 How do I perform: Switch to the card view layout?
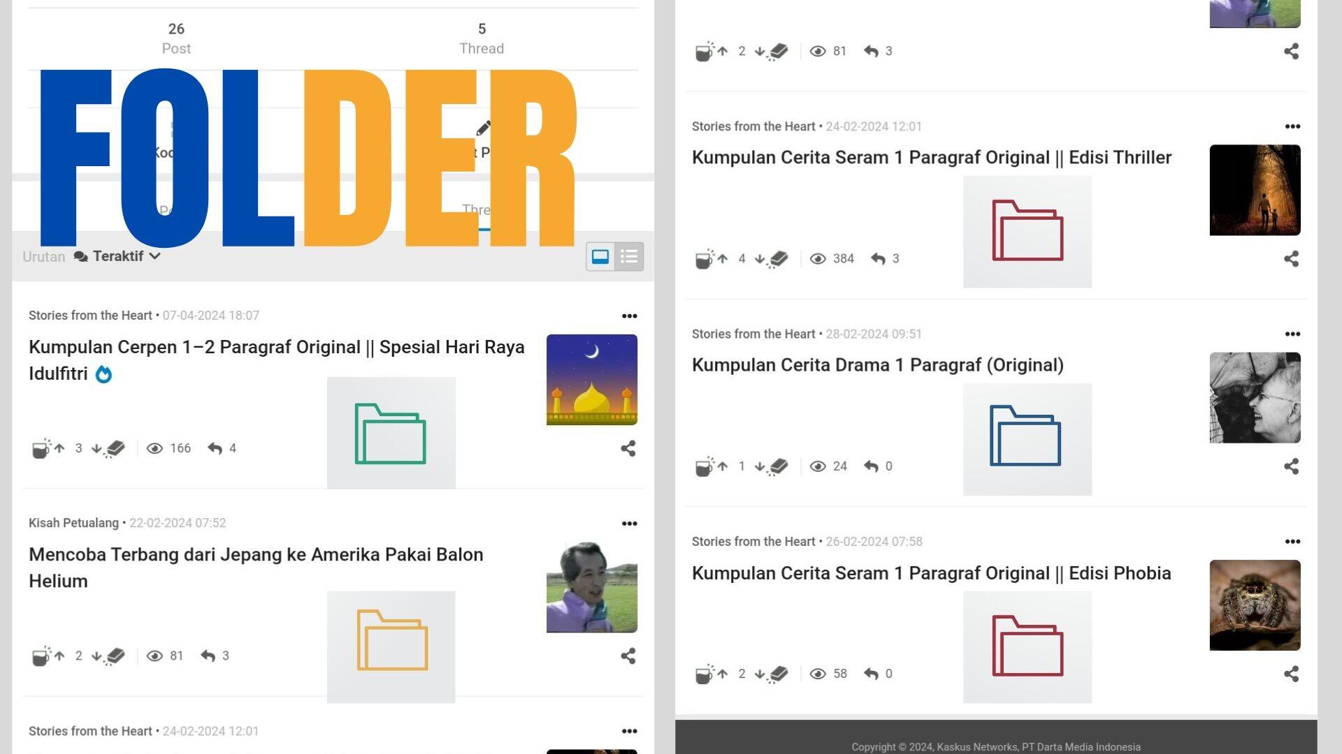pyautogui.click(x=600, y=257)
